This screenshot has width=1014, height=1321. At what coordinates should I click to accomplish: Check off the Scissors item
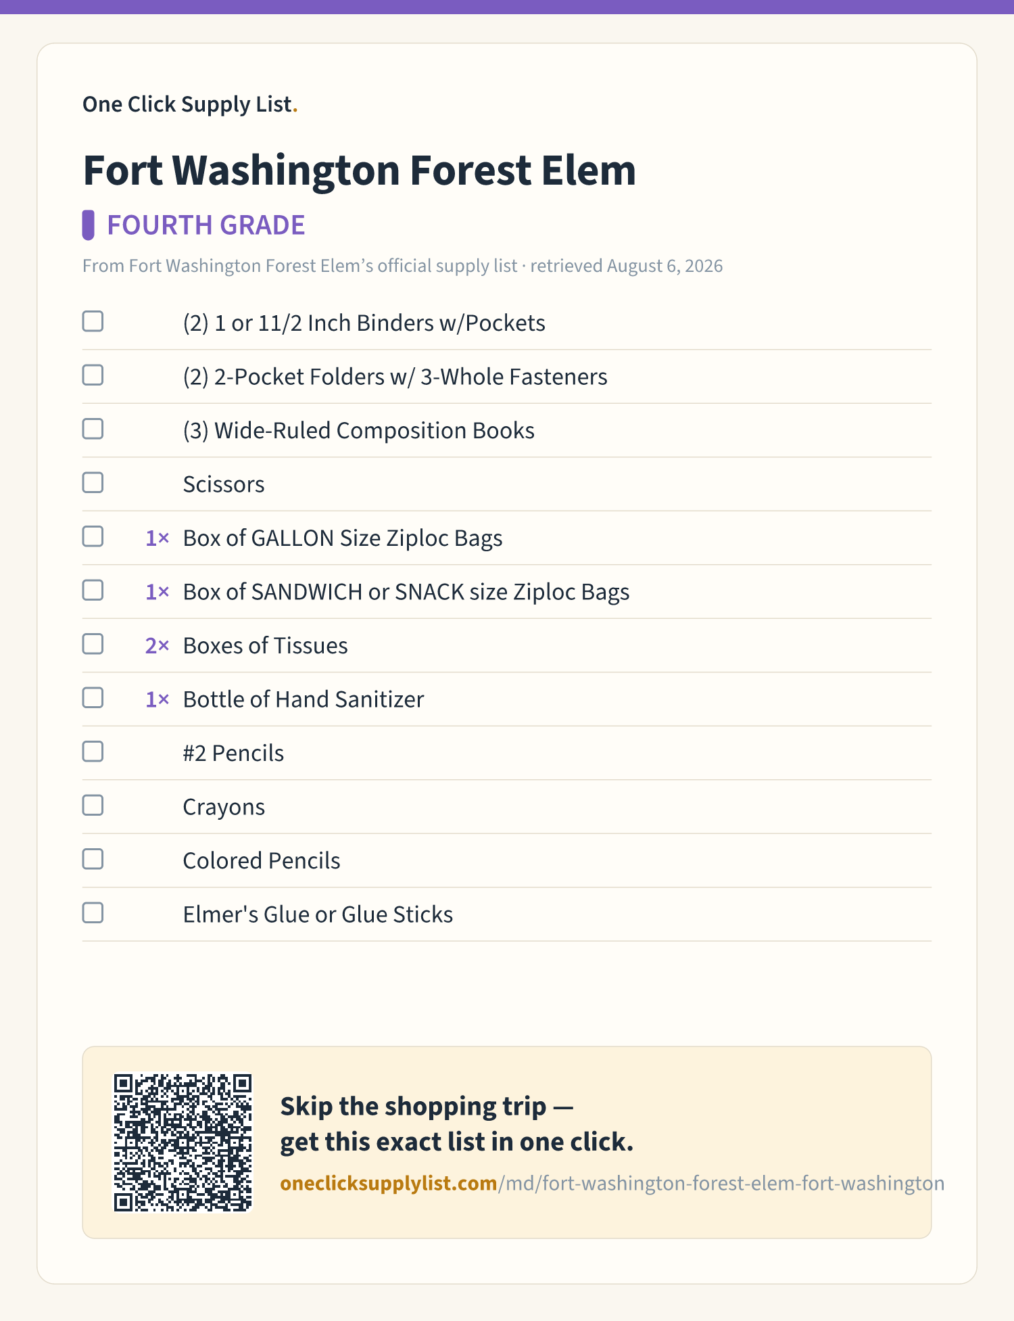(93, 482)
